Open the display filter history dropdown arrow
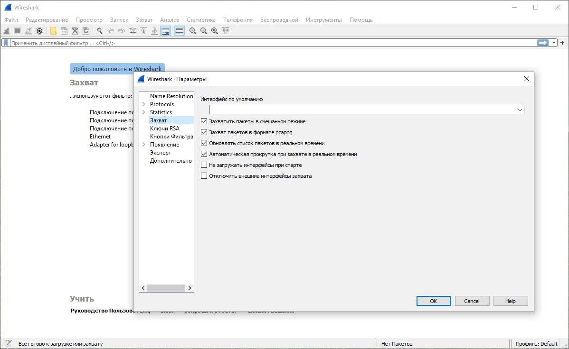This screenshot has width=569, height=349. (553, 43)
